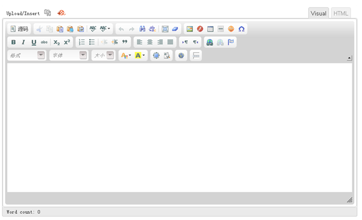The image size is (362, 220).
Task: Open the Format (格式) dropdown
Action: [27, 55]
